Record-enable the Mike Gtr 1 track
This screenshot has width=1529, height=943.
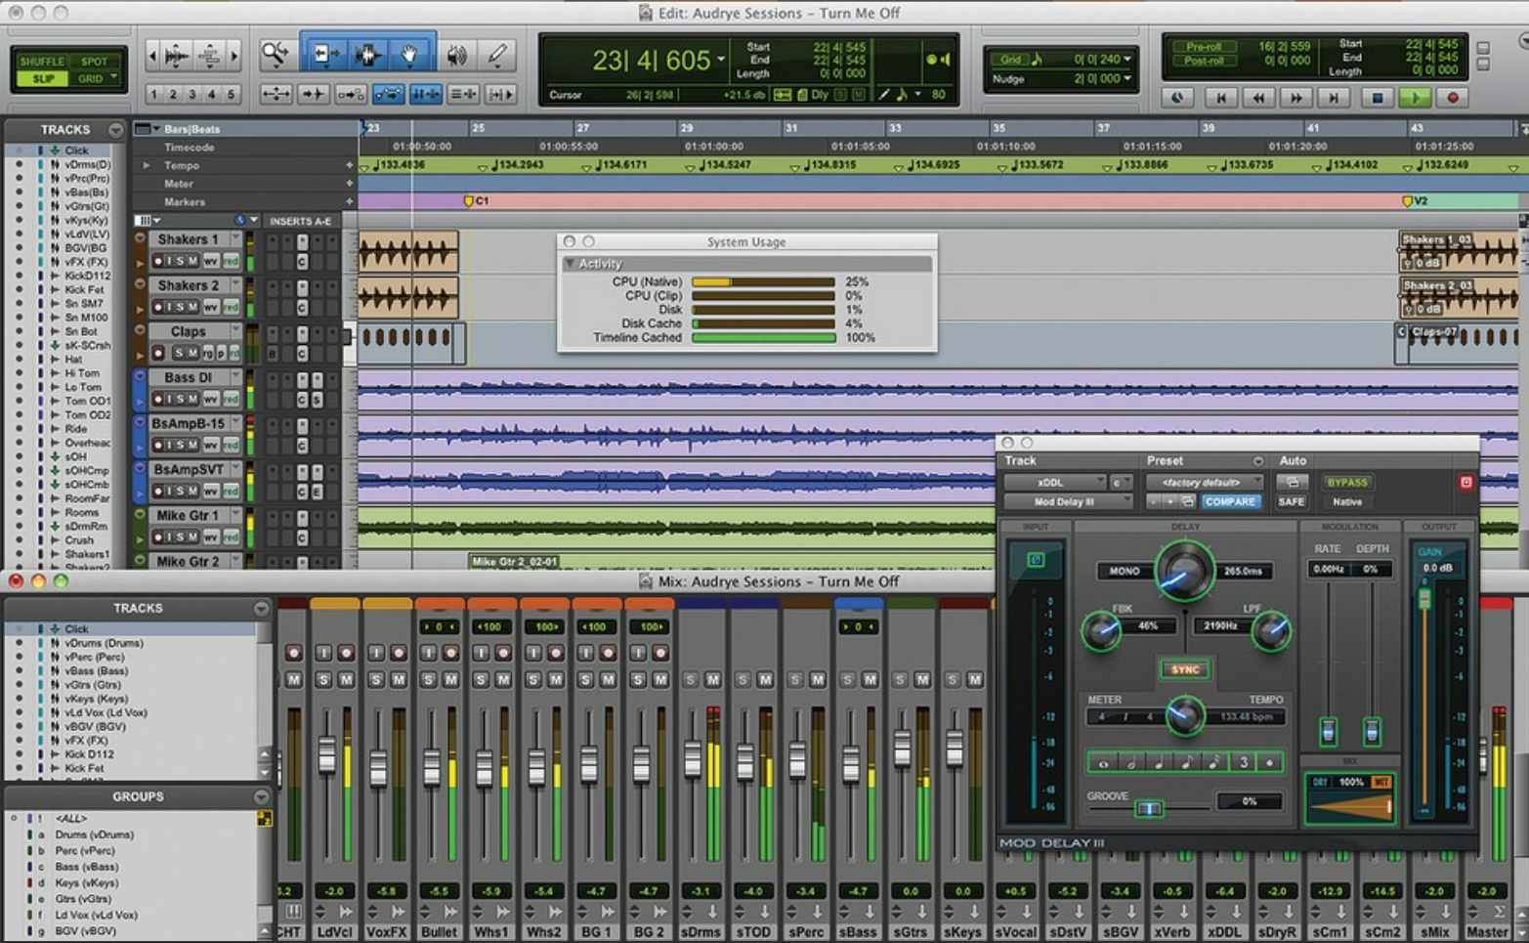pyautogui.click(x=158, y=536)
